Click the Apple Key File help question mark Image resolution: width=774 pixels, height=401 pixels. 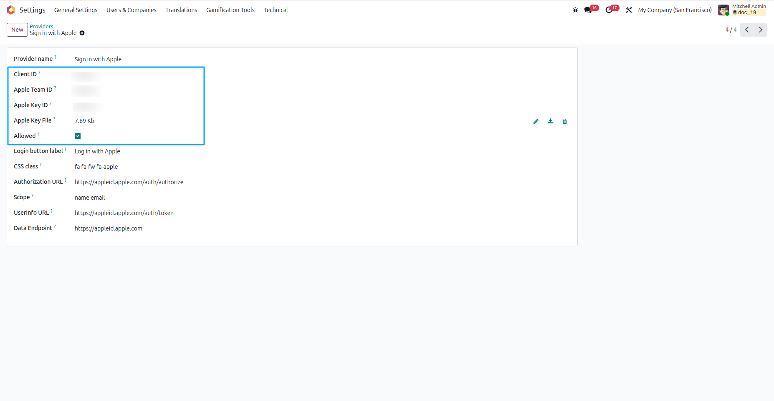tap(54, 119)
